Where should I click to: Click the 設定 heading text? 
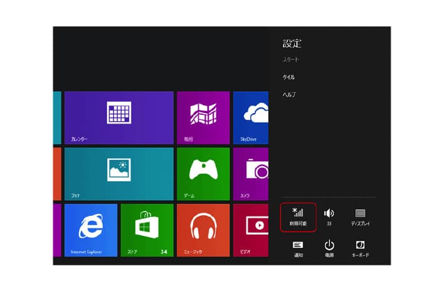[x=292, y=43]
